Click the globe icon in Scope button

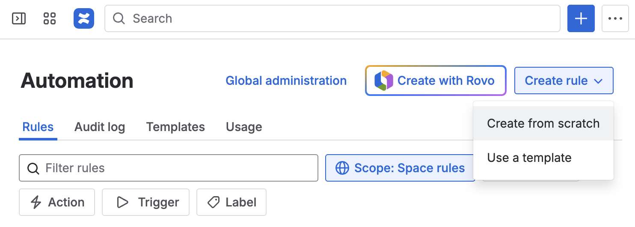(x=342, y=168)
